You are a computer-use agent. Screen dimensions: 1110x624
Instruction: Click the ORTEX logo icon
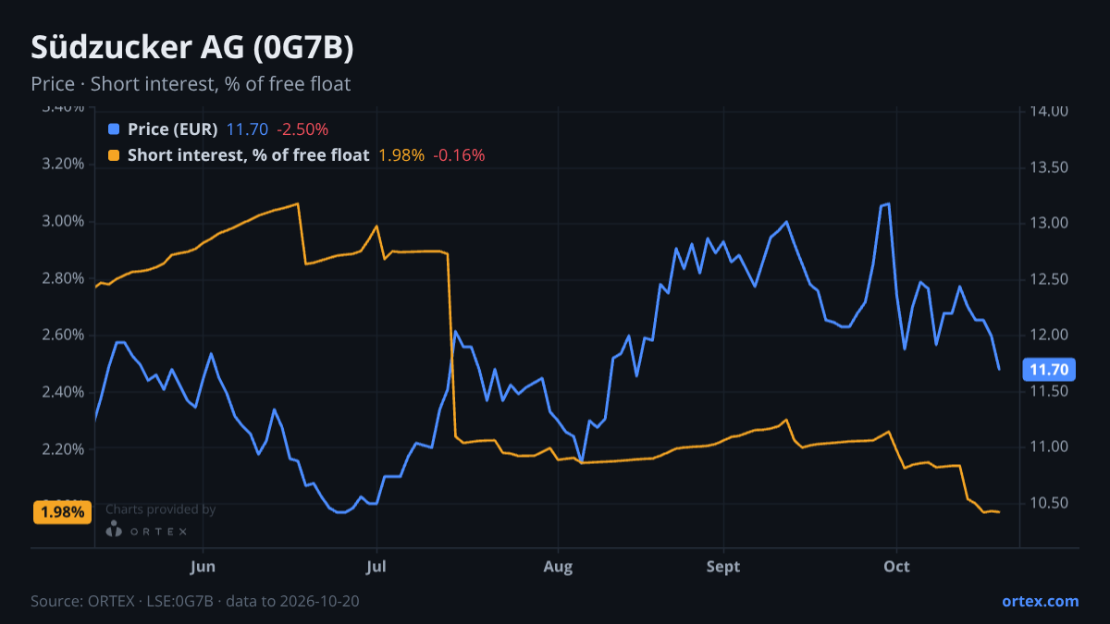(x=114, y=530)
